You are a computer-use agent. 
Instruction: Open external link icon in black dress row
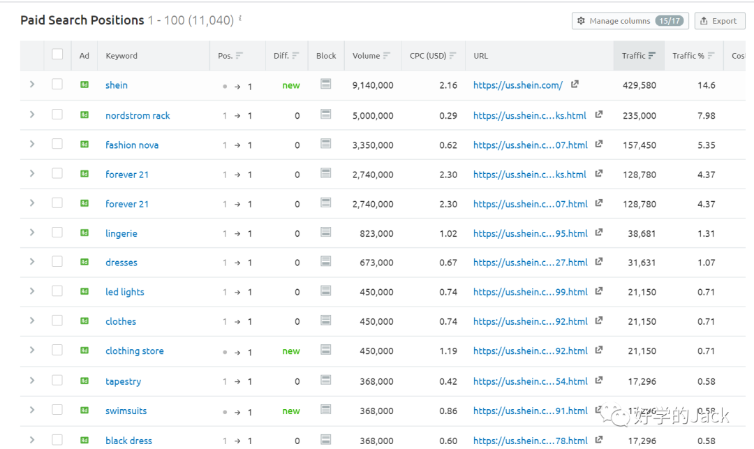pos(598,439)
